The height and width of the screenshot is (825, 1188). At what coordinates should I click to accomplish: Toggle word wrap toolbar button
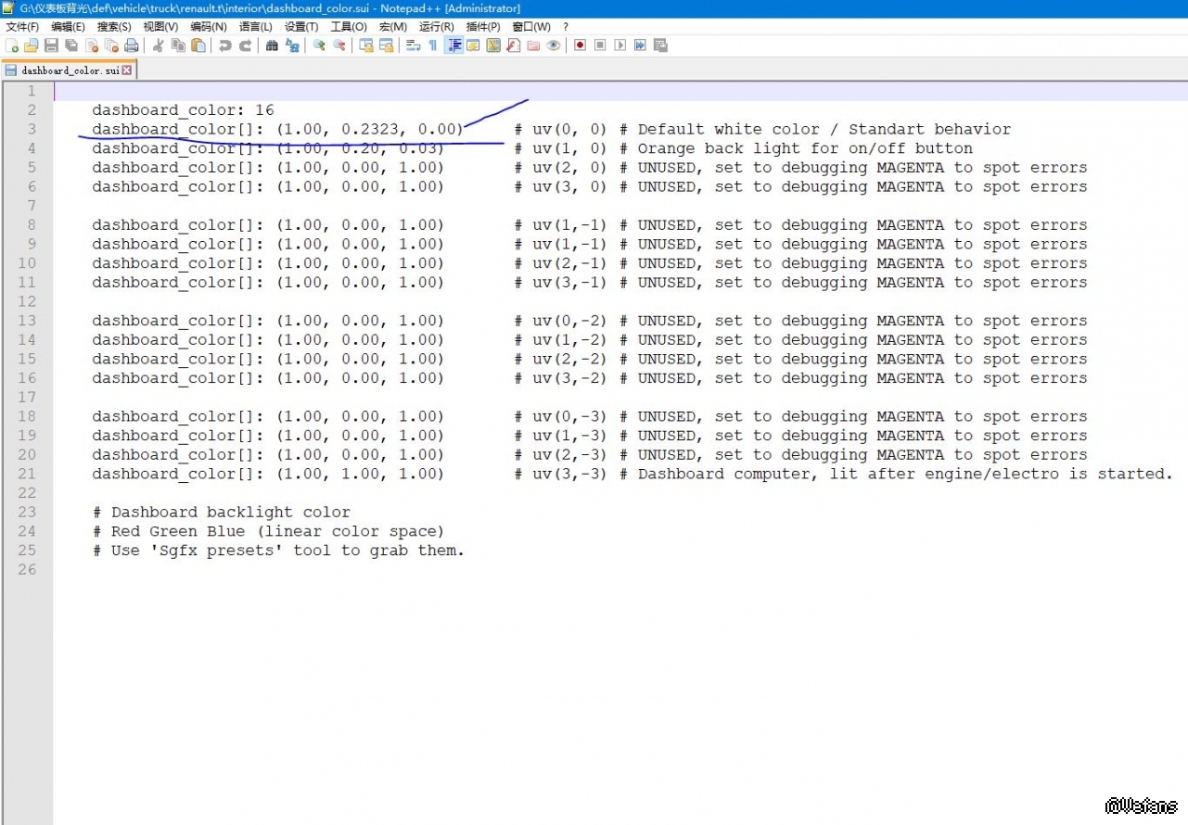click(x=413, y=45)
